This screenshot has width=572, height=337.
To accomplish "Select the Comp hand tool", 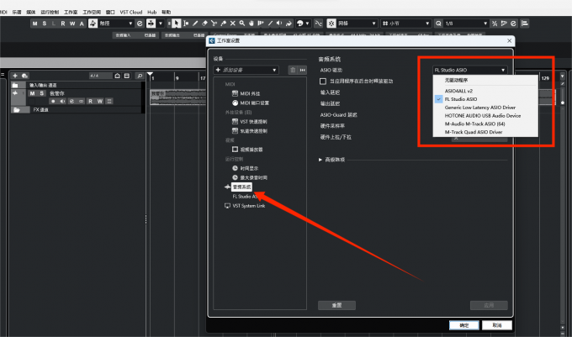I will (252, 24).
